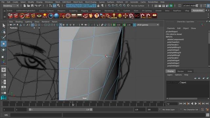Click the Move tool in toolbox
Screen dimensions: 210x118
coord(4,44)
